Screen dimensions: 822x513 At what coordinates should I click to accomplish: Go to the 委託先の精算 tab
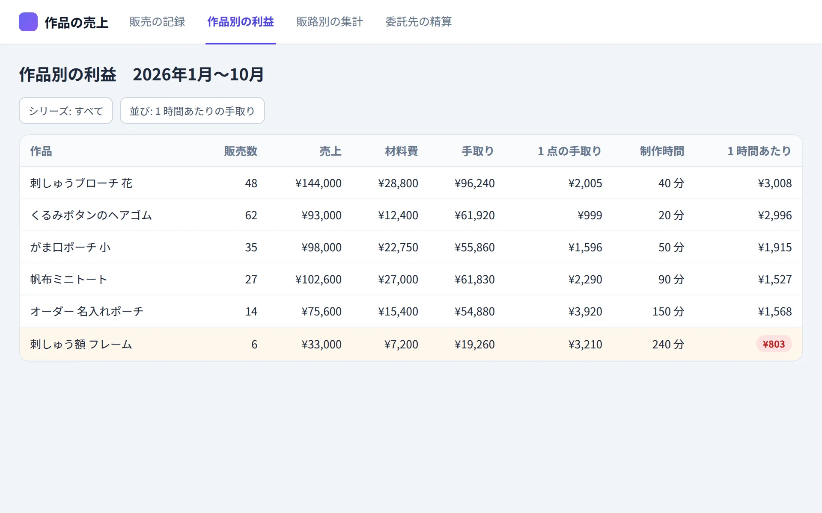coord(419,22)
